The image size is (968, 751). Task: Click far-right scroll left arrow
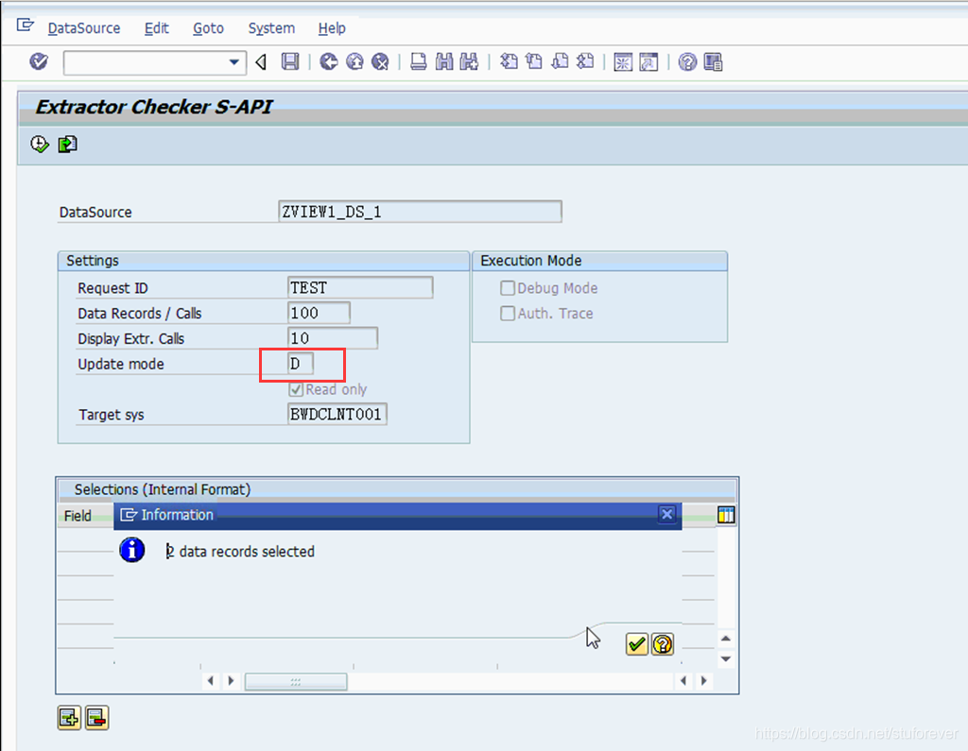(x=683, y=681)
